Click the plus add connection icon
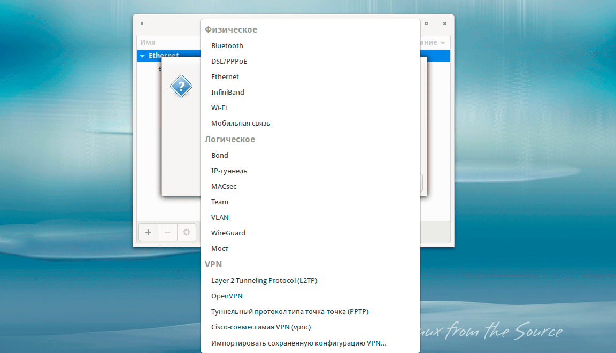 [x=148, y=232]
